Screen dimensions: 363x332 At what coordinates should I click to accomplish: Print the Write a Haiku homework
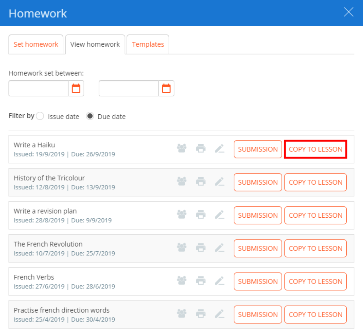pyautogui.click(x=201, y=148)
